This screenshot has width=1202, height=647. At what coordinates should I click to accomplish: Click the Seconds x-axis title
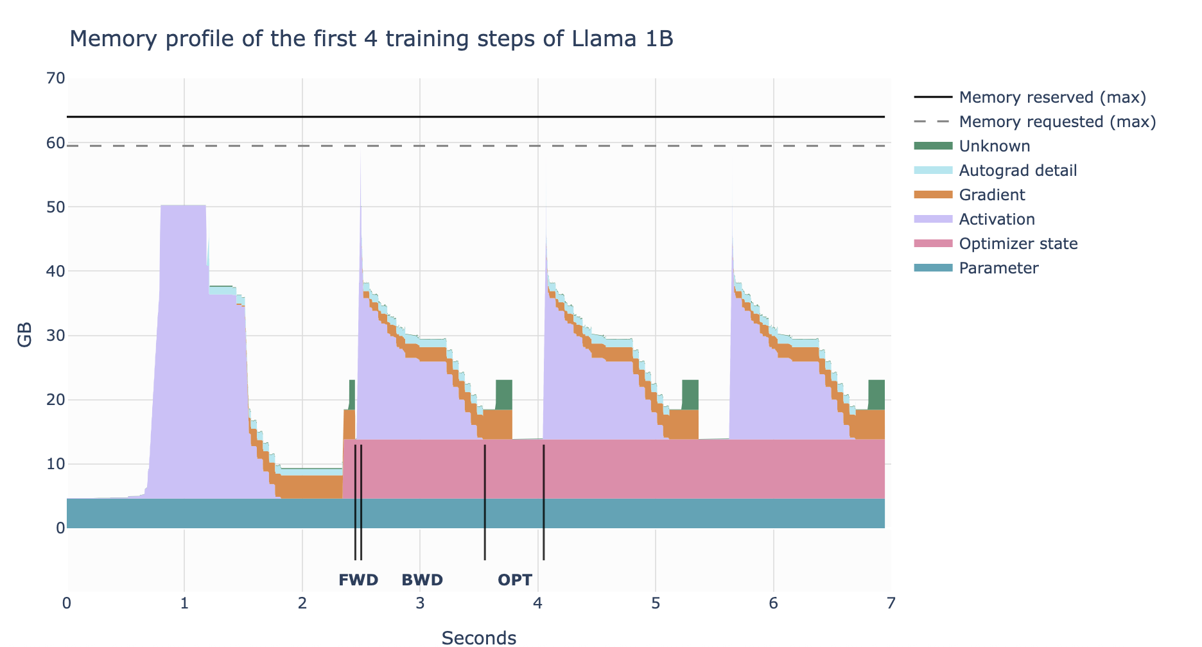479,637
